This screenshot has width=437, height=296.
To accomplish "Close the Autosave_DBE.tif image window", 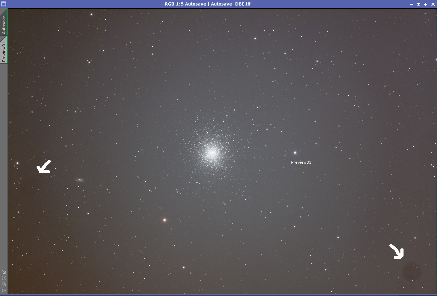I will tap(433, 4).
